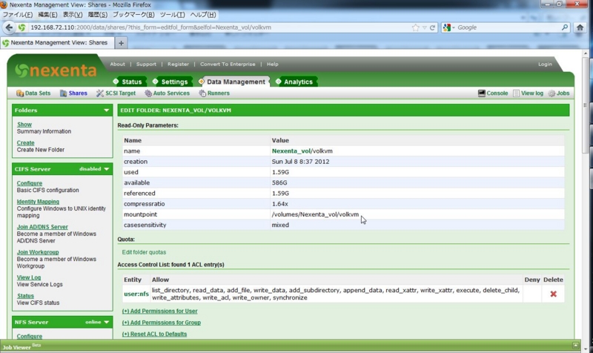Image resolution: width=593 pixels, height=353 pixels.
Task: Open the SCSI Target section
Action: [x=116, y=93]
